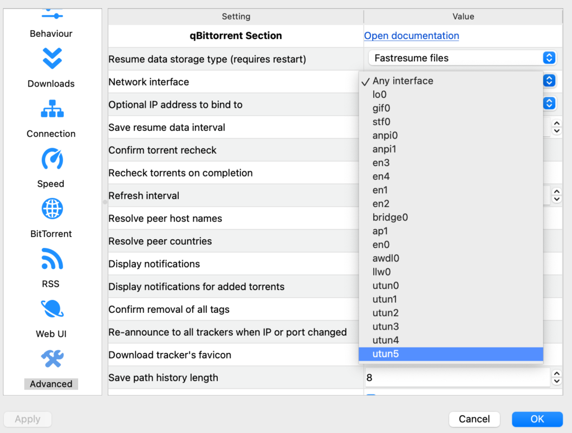Click the Network interface dropdown arrow
The width and height of the screenshot is (572, 433).
[x=549, y=80]
